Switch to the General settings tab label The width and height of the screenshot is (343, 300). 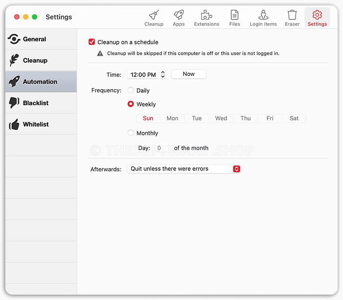(x=35, y=39)
